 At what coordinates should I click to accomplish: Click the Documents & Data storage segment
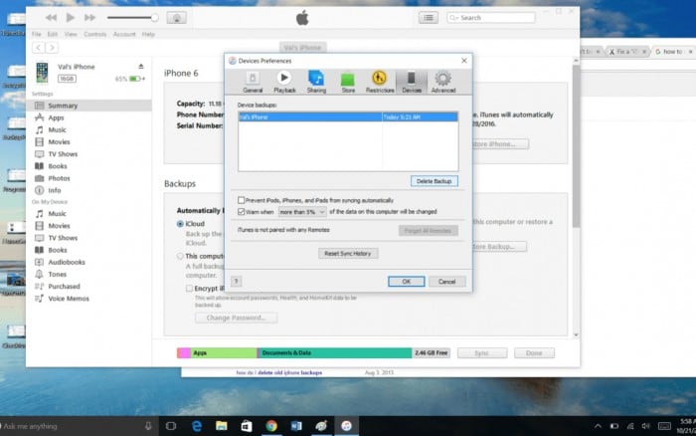click(335, 353)
